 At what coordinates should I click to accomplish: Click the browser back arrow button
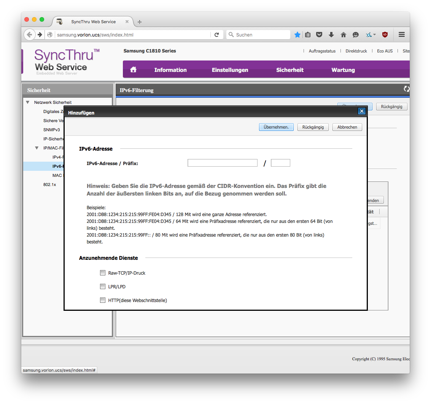click(x=29, y=35)
